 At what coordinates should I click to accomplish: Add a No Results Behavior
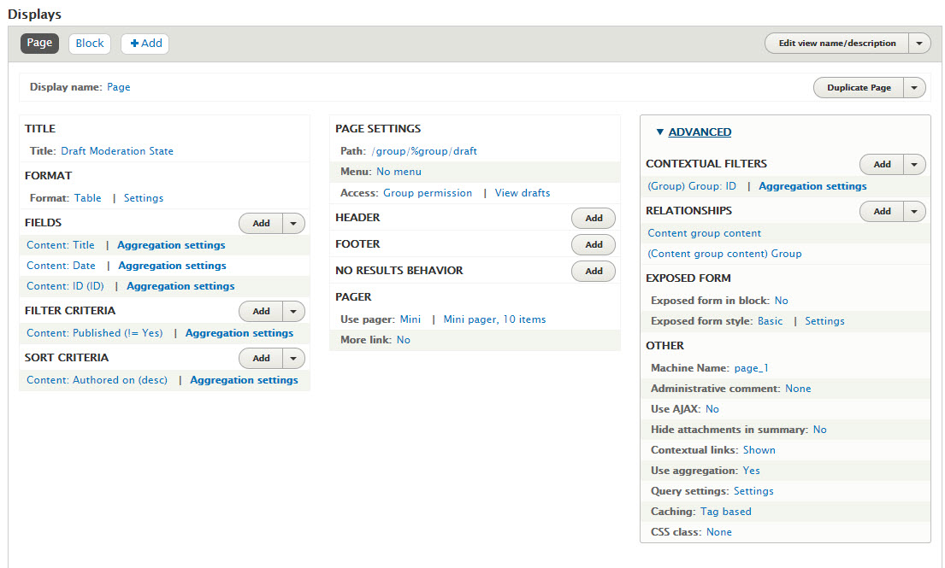(x=594, y=272)
